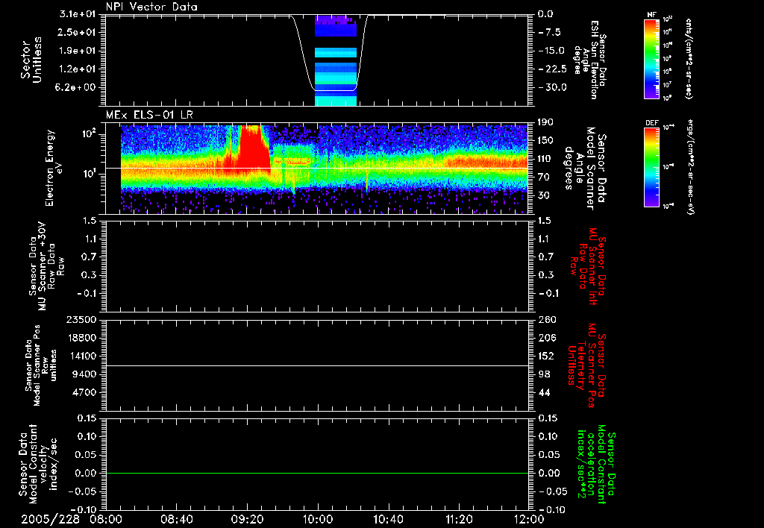764x528 pixels.
Task: Click the green zero line in velocity panel
Action: tap(317, 473)
